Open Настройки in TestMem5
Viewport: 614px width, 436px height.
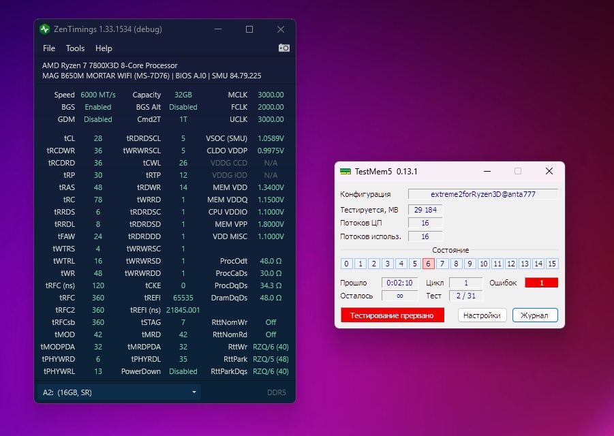482,315
